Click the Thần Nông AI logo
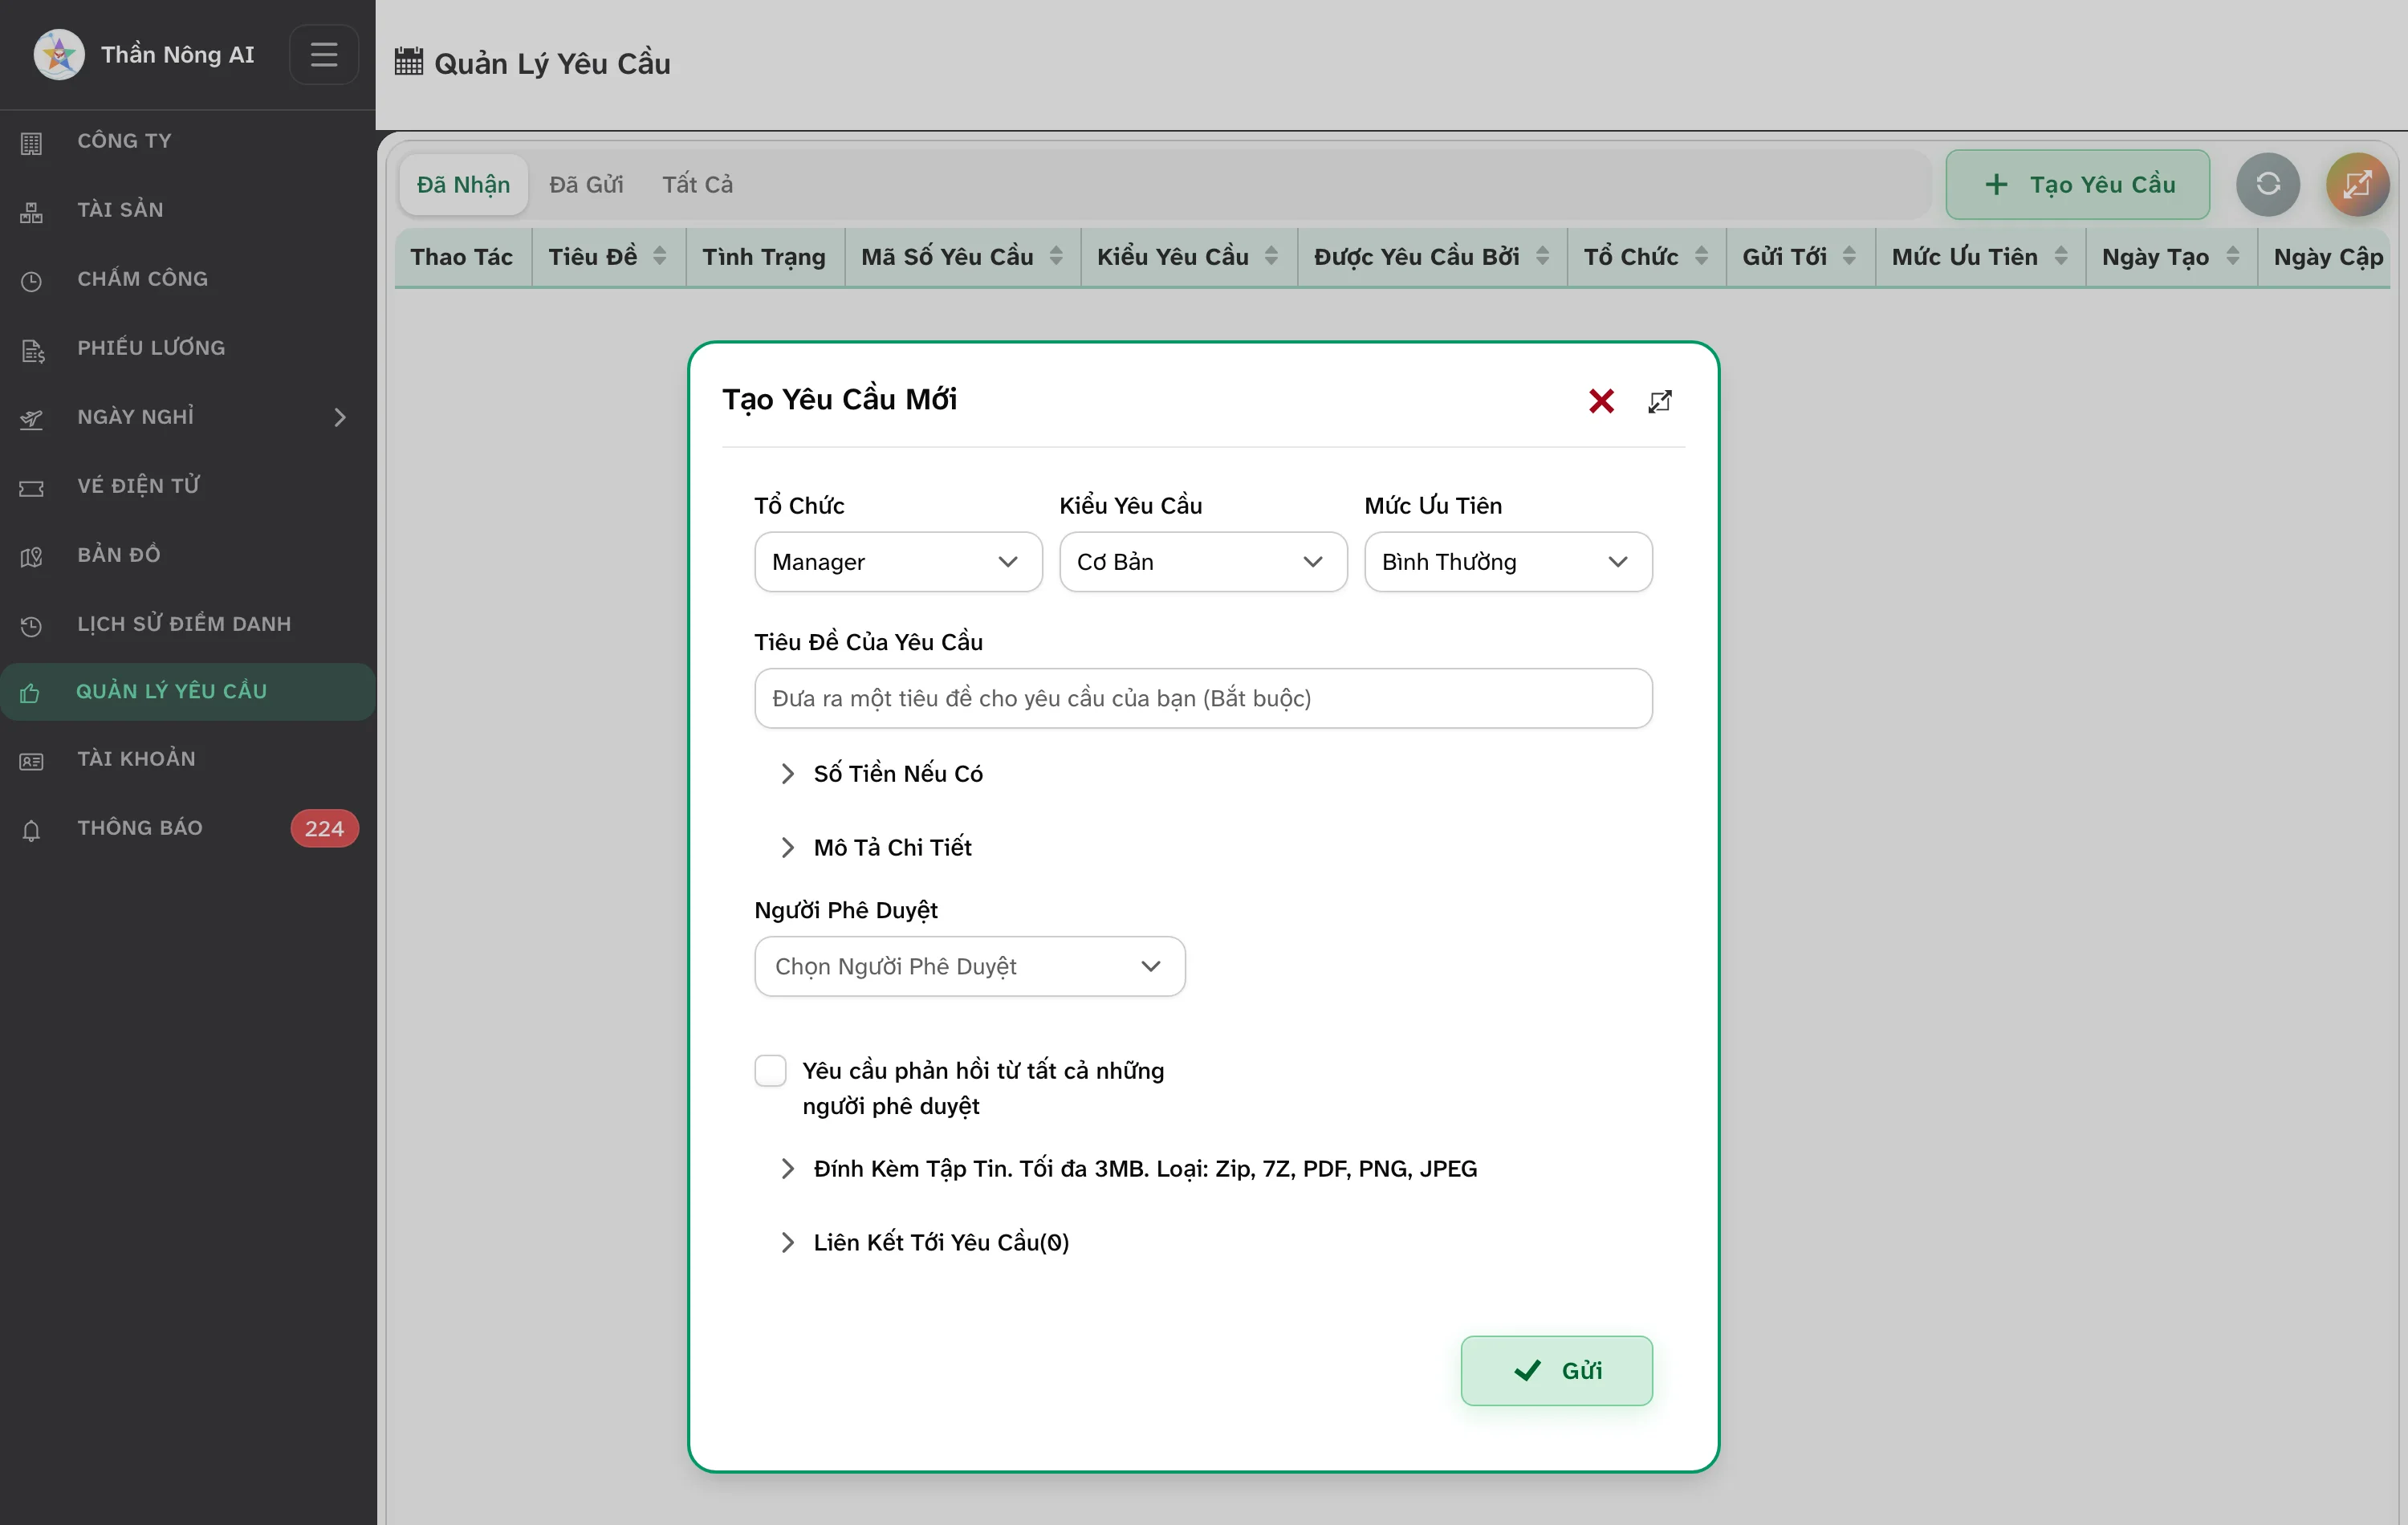2408x1525 pixels. (59, 55)
